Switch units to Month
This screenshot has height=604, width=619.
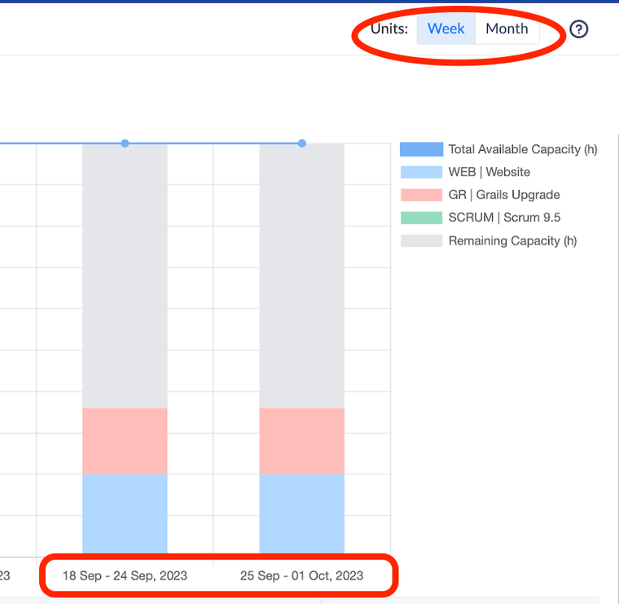pyautogui.click(x=507, y=29)
